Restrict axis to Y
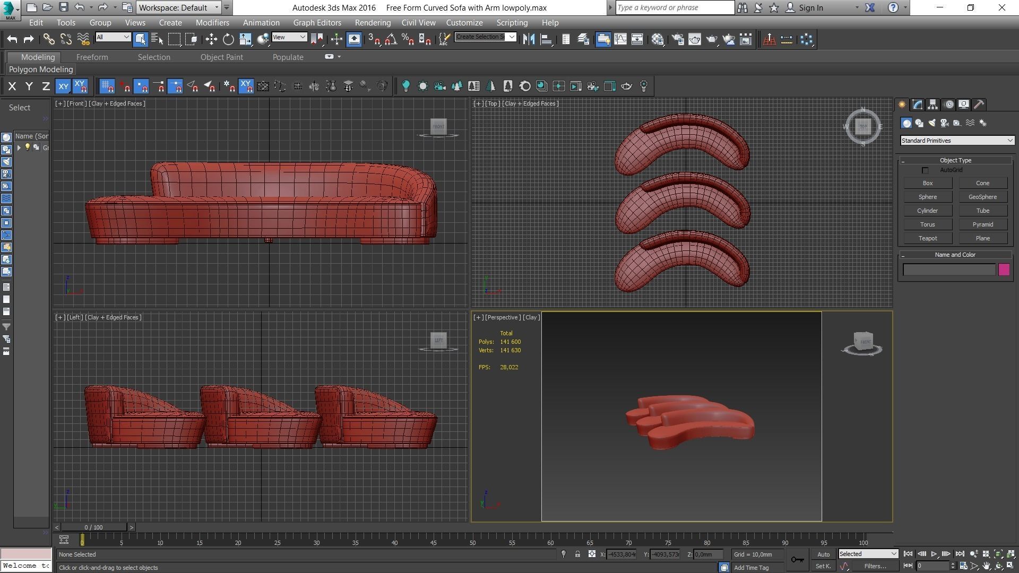This screenshot has width=1019, height=573. (29, 86)
